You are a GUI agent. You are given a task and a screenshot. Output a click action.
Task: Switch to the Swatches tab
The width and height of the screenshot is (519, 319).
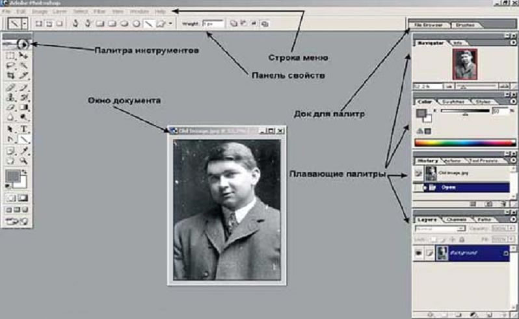(453, 102)
